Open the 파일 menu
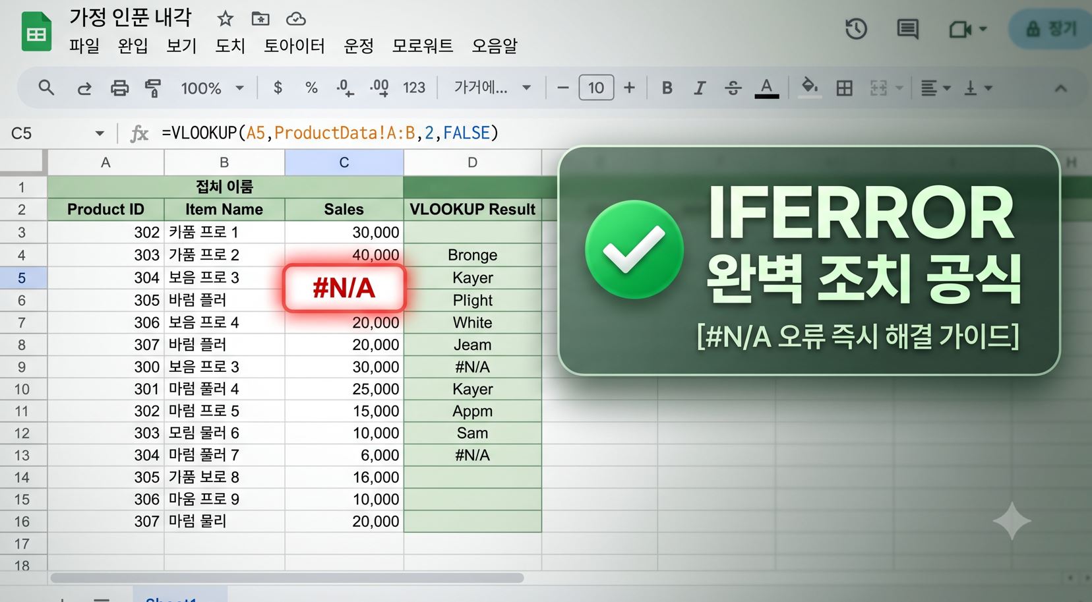 [x=84, y=45]
